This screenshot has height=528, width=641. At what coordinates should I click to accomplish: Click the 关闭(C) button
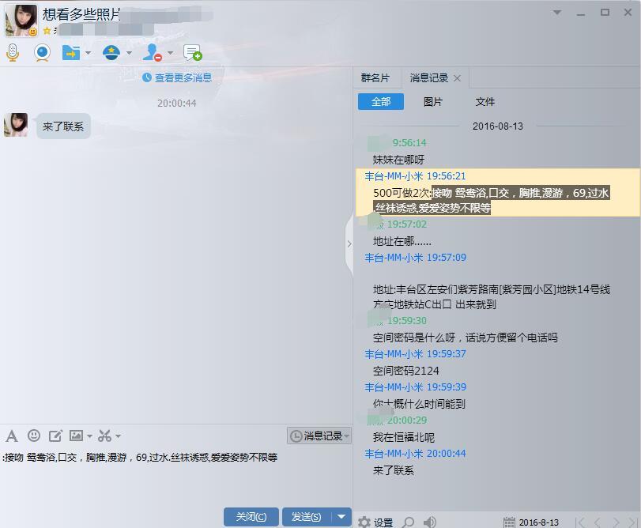click(251, 517)
